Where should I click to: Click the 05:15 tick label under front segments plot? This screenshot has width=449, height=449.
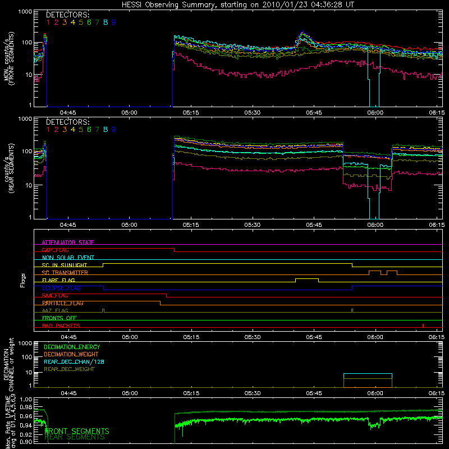point(191,113)
